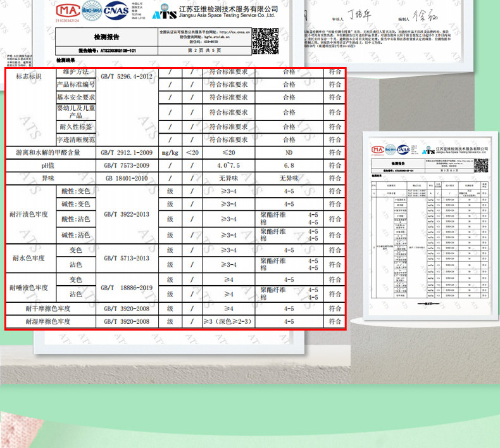The width and height of the screenshot is (500, 448).
Task: Click the blue CNAS logo on the large report
Action: [116, 11]
